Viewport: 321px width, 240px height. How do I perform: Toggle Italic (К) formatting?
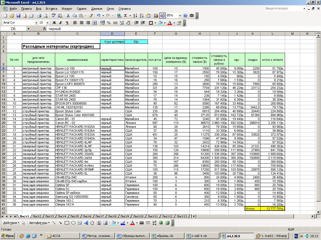[60, 23]
